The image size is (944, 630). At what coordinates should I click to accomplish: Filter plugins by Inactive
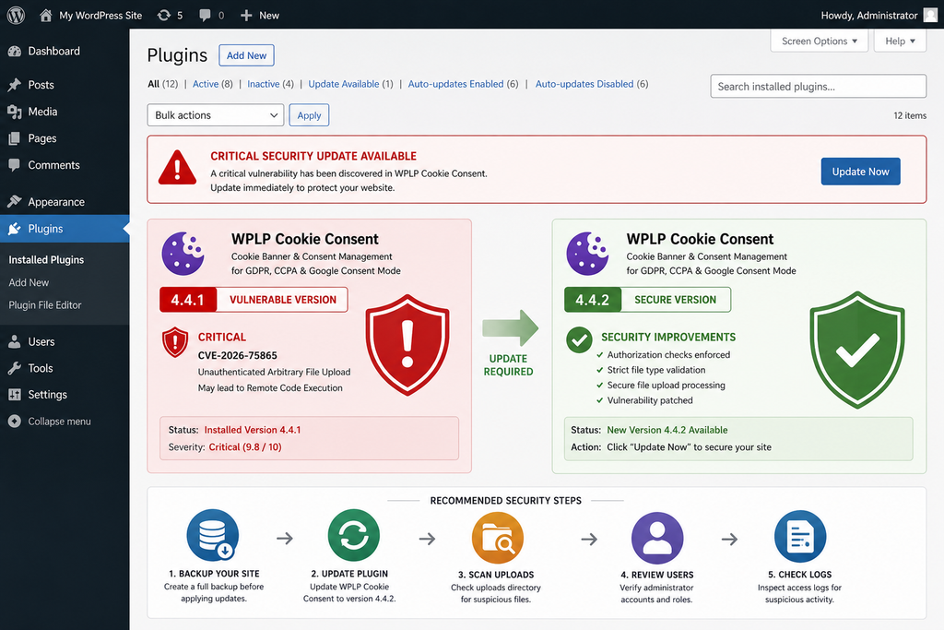[263, 84]
